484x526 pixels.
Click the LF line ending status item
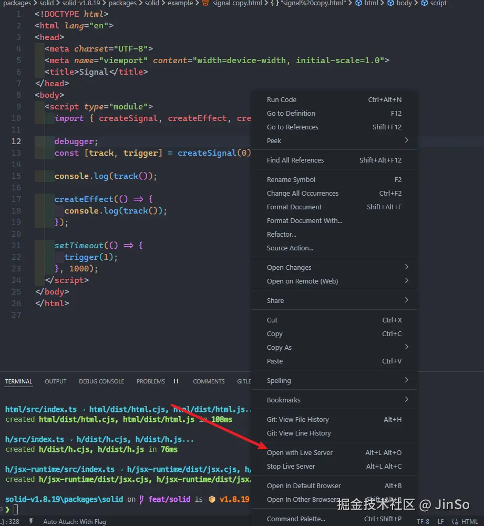(x=440, y=522)
